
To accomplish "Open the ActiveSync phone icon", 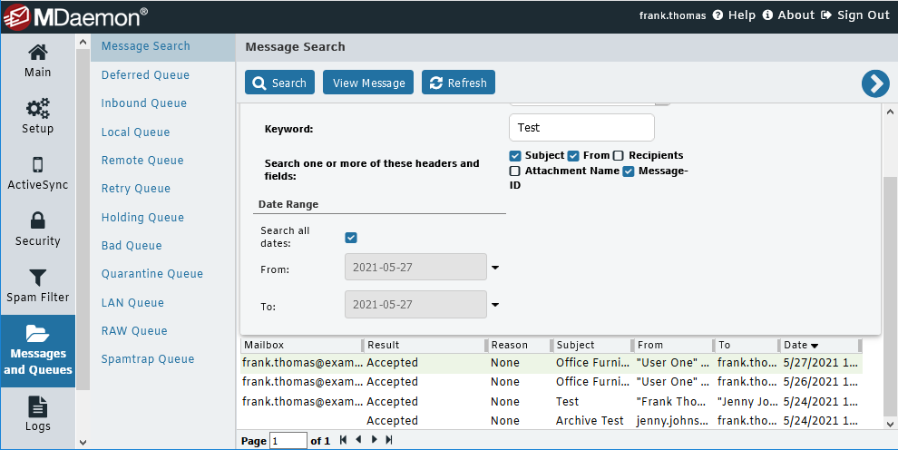I will [x=38, y=165].
